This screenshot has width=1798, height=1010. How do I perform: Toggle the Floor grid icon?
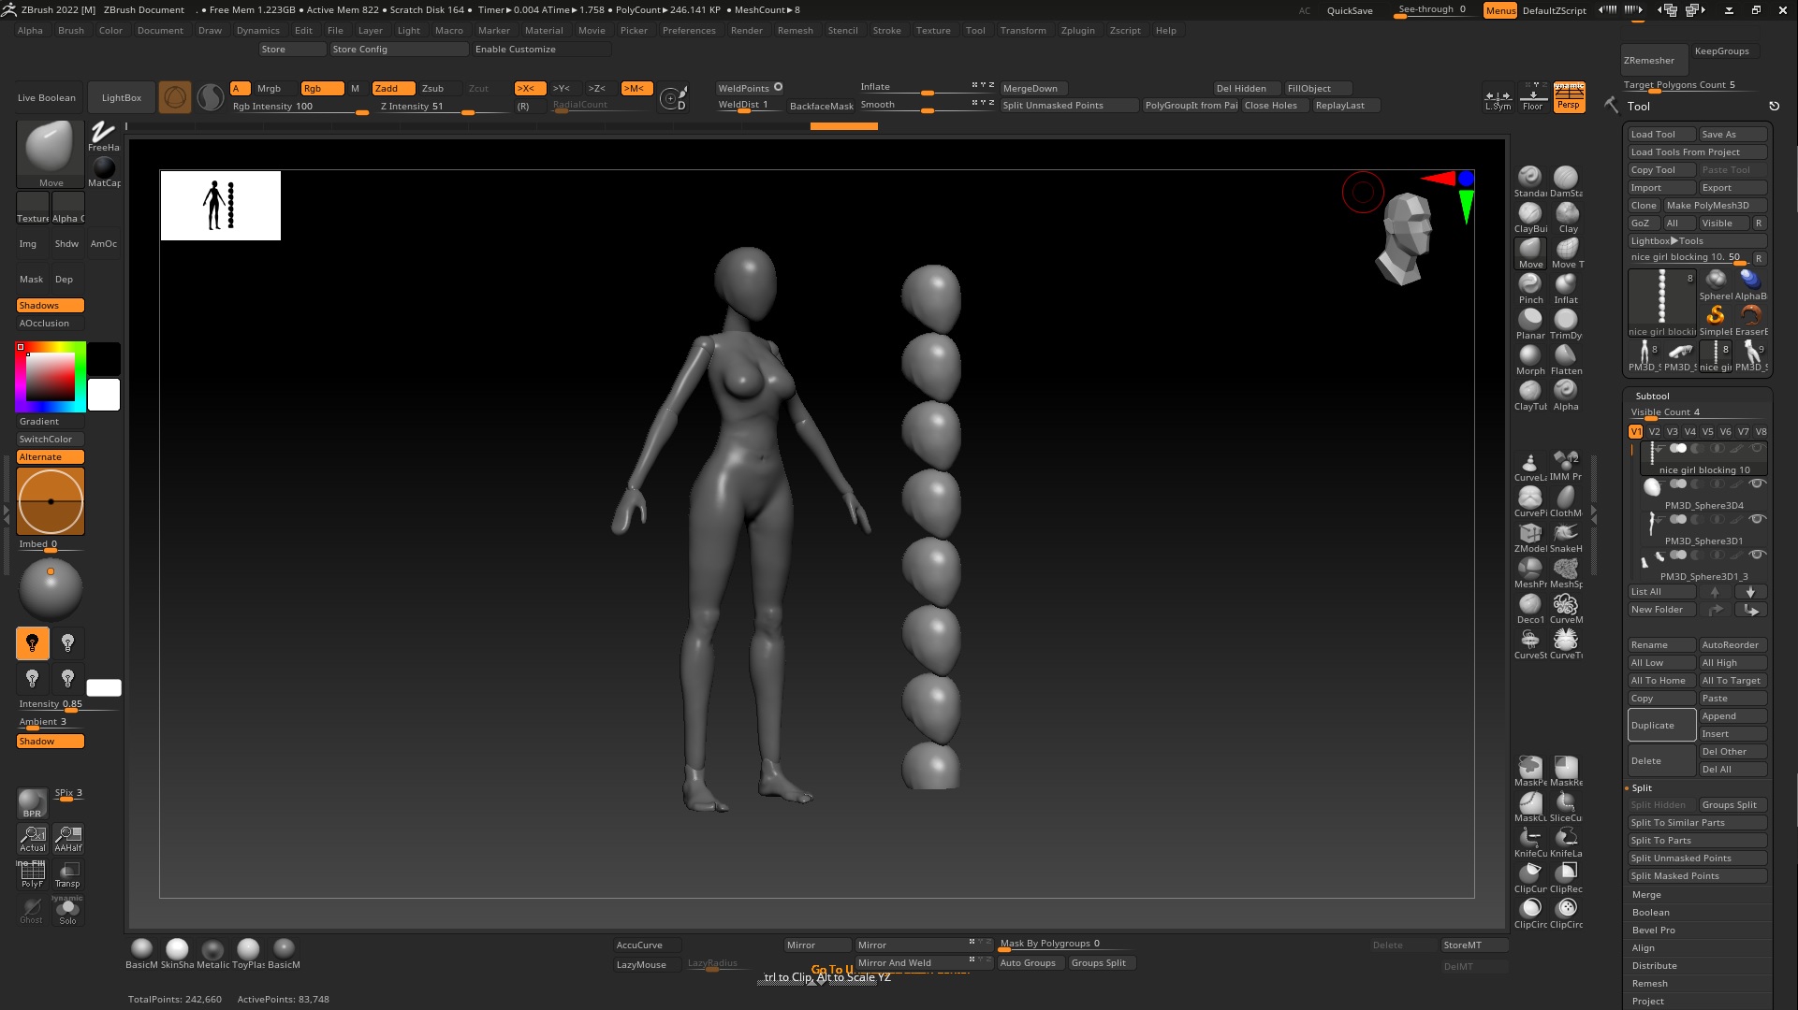(1532, 97)
